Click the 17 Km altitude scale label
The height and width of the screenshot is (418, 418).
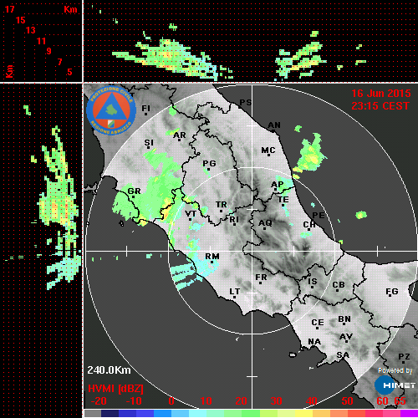[x=9, y=9]
